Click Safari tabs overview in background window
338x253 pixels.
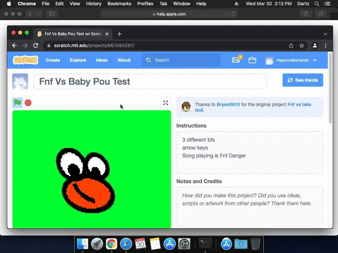(x=321, y=14)
